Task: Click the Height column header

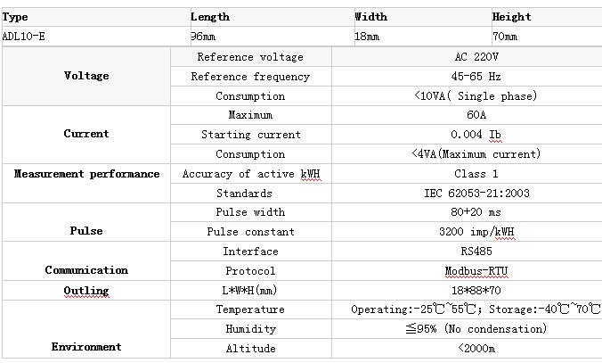Action: 511,17
